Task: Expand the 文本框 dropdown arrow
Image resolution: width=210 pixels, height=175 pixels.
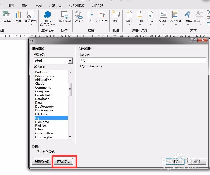Action: 164,25
